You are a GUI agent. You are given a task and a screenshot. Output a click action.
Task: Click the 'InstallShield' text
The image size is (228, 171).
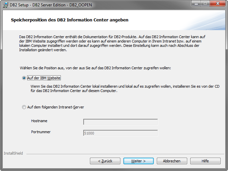[13, 153]
